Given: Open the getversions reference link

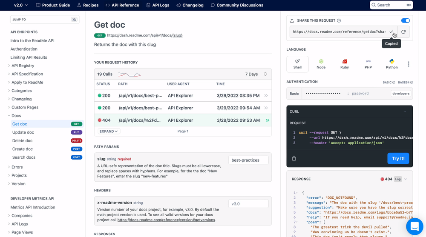Looking at the screenshot, I should click(166, 220).
